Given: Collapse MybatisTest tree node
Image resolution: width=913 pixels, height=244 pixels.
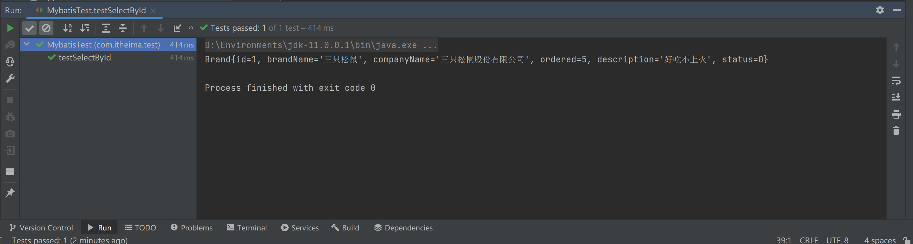Looking at the screenshot, I should tap(27, 44).
